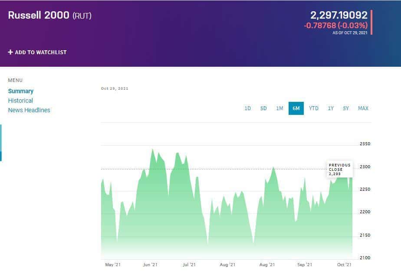Click the Previous Close 2,298 label
The width and height of the screenshot is (401, 280).
coord(340,169)
